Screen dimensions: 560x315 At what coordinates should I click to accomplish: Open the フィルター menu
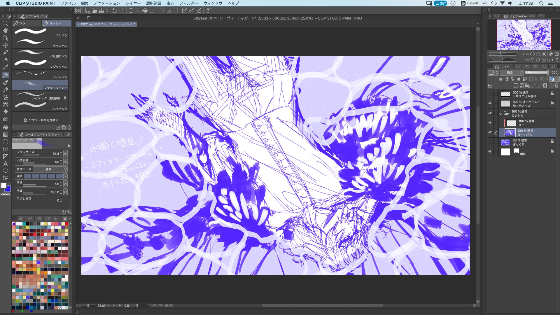(188, 3)
